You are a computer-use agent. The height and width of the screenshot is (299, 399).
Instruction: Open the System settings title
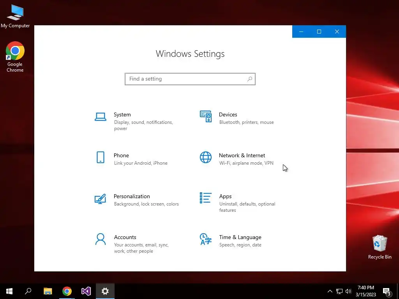[122, 115]
